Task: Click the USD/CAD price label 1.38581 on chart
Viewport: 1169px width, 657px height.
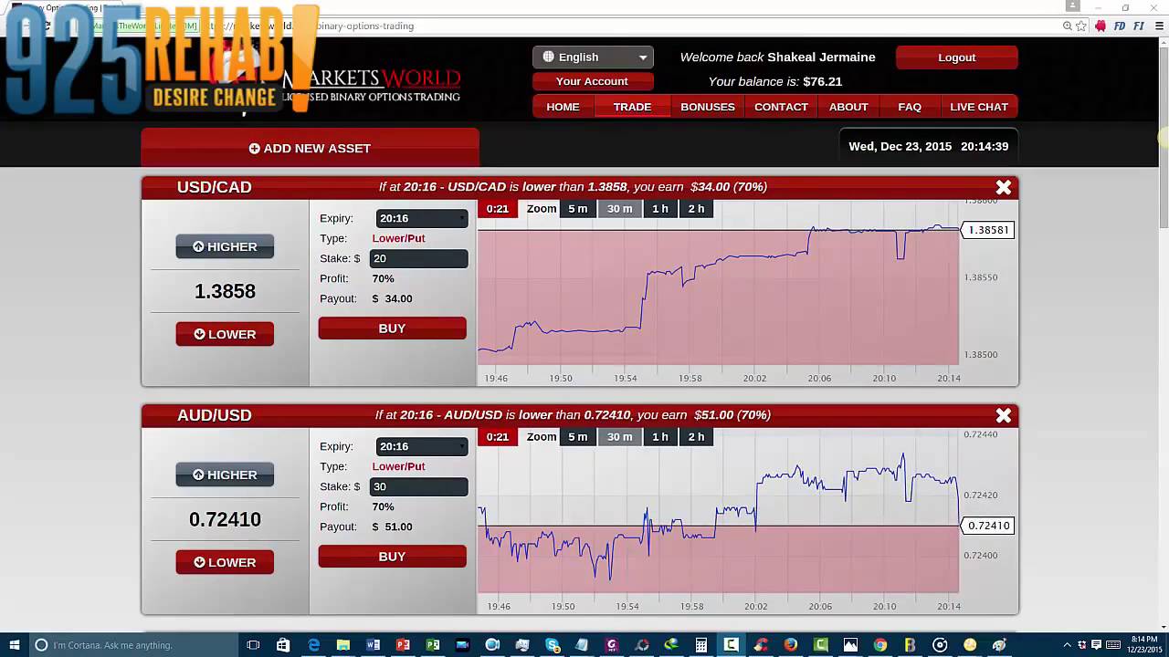Action: click(987, 230)
